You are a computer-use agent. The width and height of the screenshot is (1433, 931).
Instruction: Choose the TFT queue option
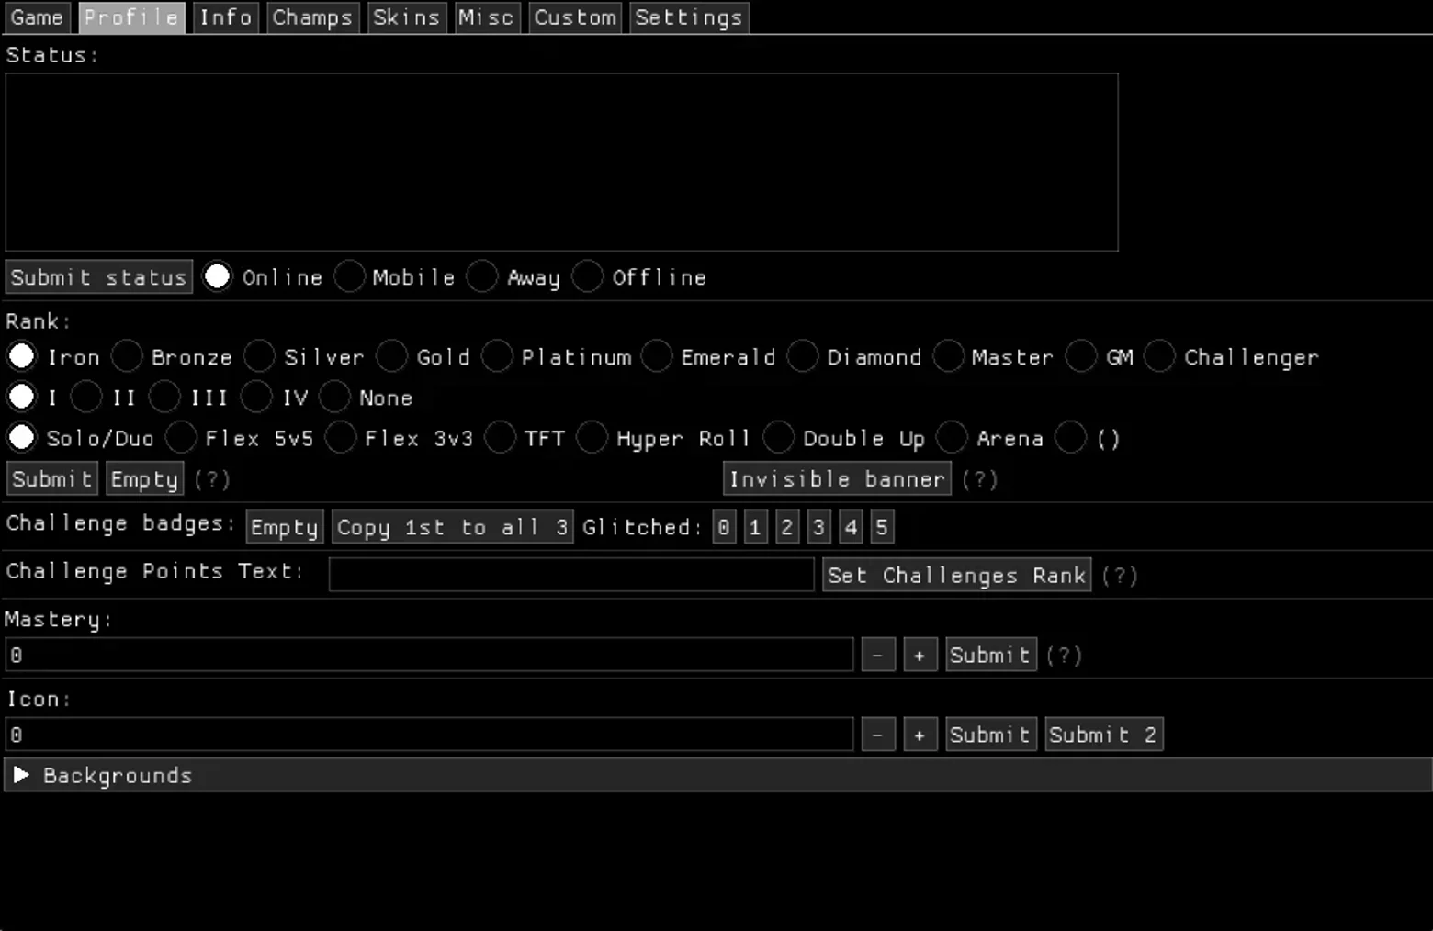[501, 438]
